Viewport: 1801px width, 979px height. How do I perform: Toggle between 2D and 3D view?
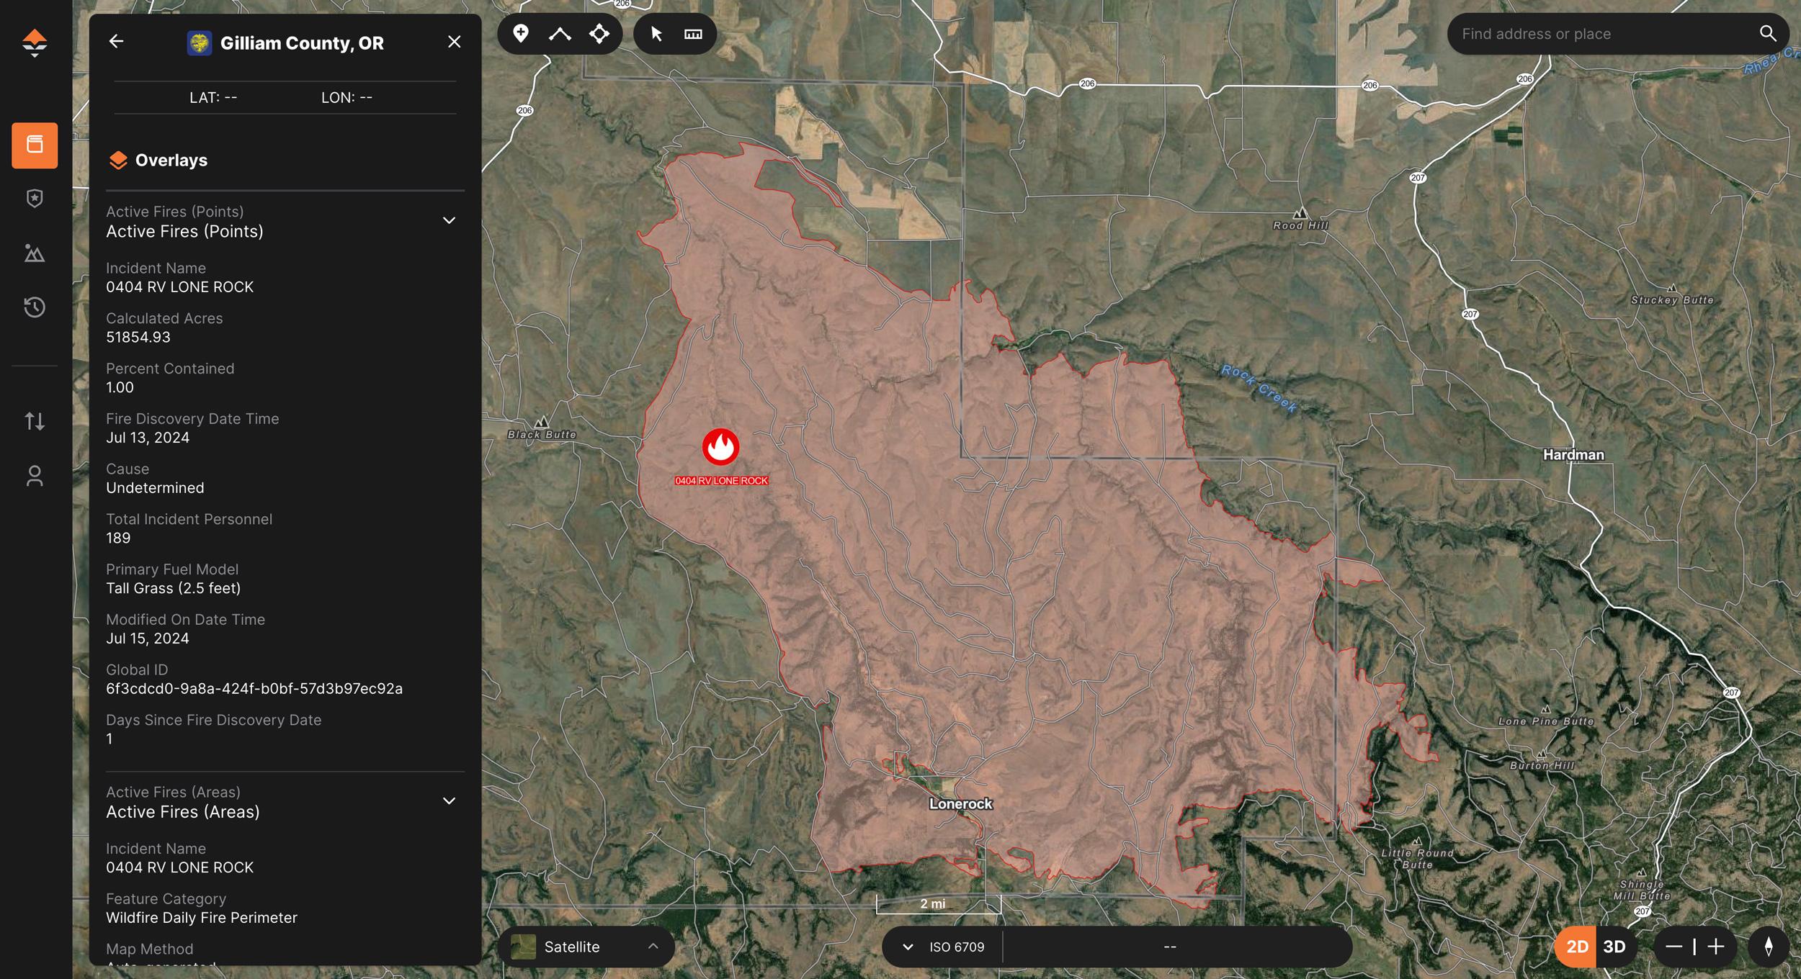coord(1615,945)
